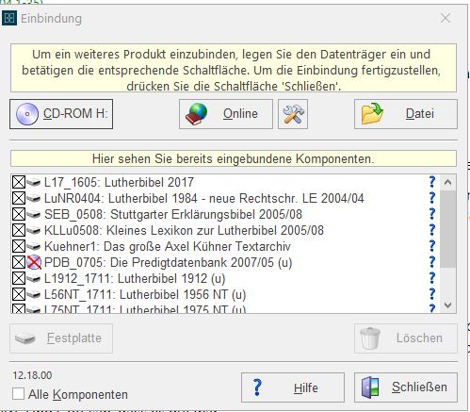Toggle checkbox for L1912_1711 Lutherbibel 1912

click(19, 278)
